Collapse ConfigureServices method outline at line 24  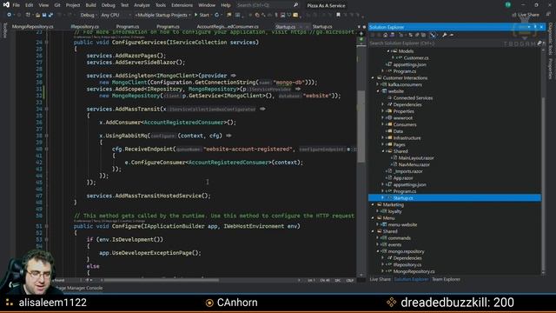(x=47, y=43)
